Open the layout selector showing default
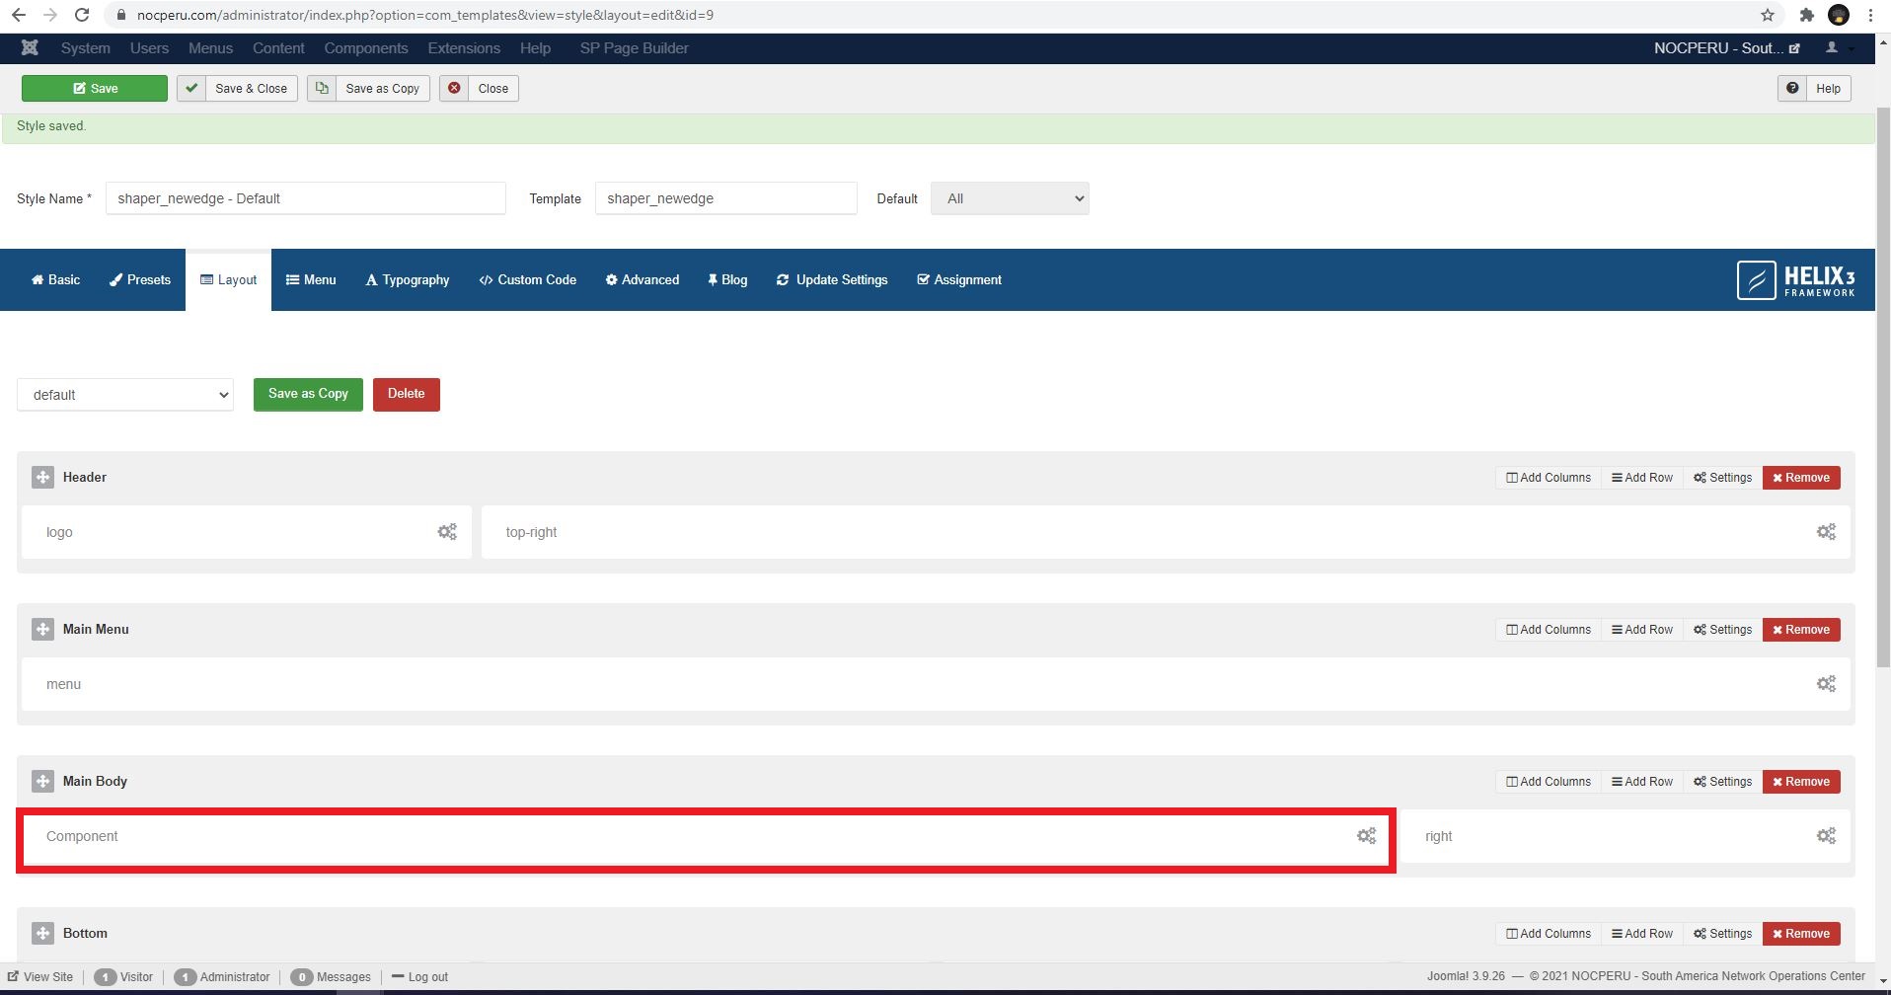Viewport: 1891px width, 995px height. pyautogui.click(x=125, y=395)
